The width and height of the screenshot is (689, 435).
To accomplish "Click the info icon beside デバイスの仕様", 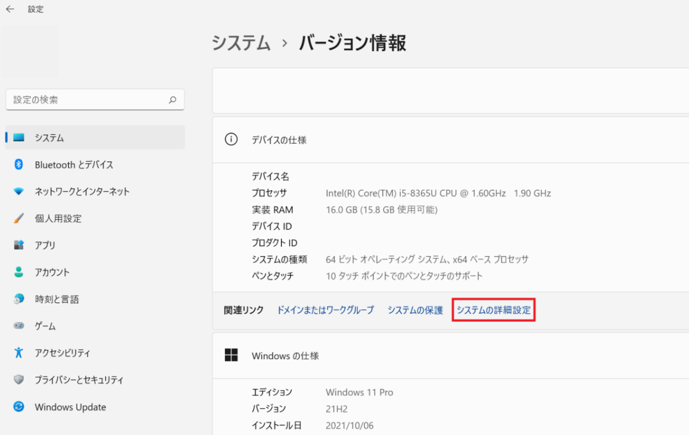I will [x=231, y=139].
